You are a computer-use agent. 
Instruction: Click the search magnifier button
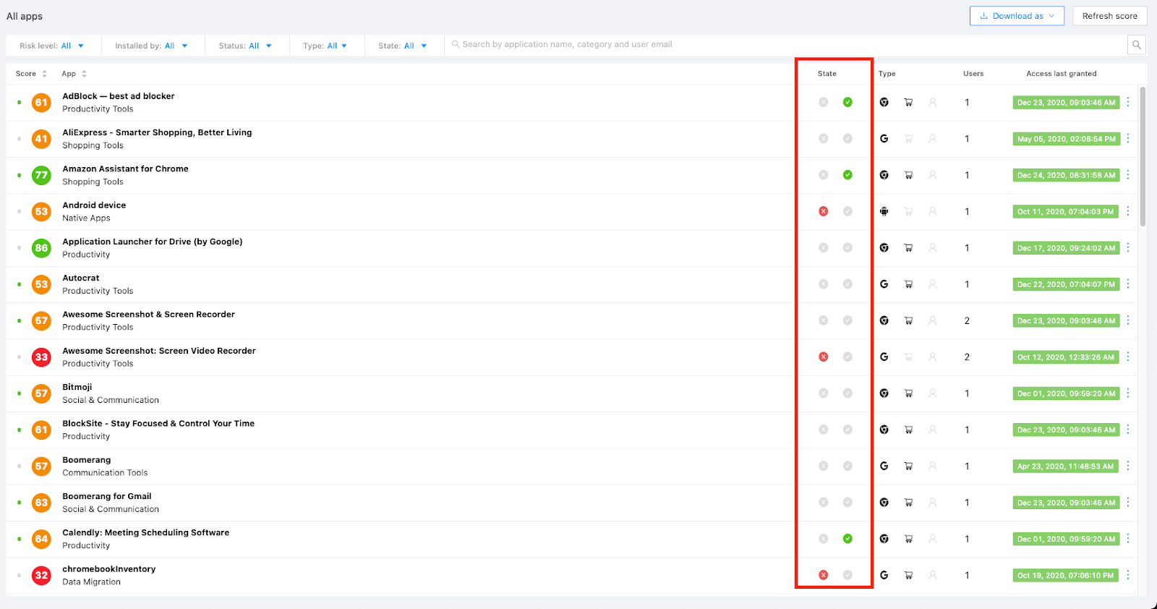click(x=1136, y=45)
